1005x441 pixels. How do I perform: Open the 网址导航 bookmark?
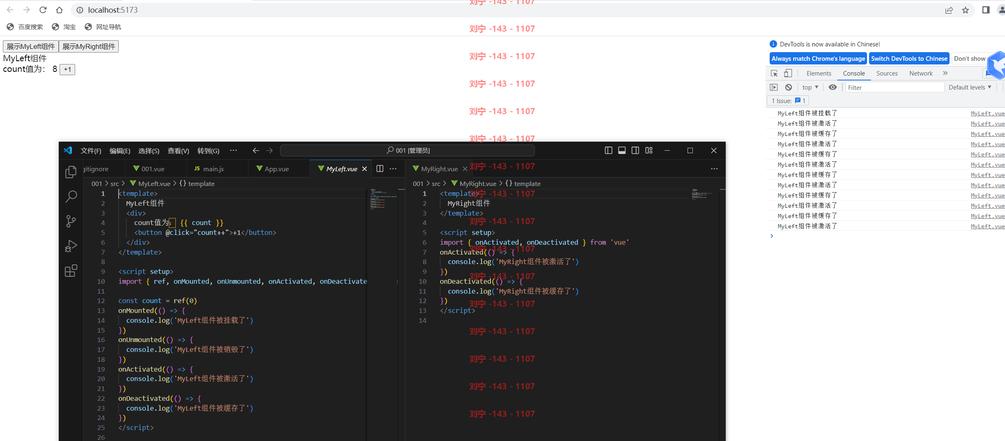pyautogui.click(x=103, y=27)
